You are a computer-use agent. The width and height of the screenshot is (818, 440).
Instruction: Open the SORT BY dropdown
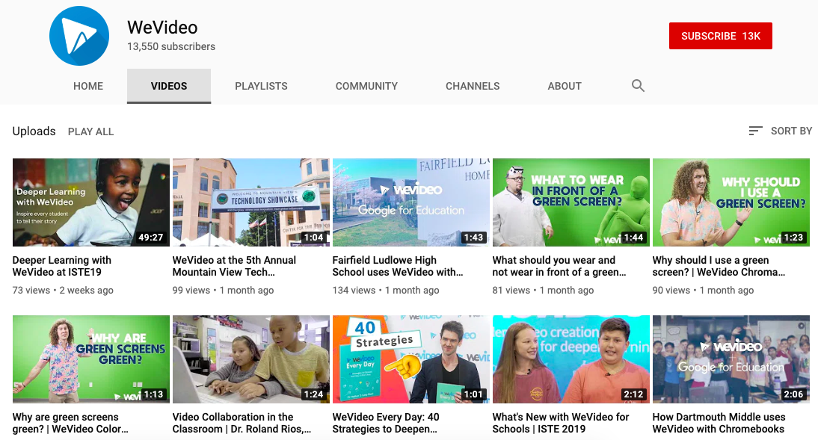[780, 131]
